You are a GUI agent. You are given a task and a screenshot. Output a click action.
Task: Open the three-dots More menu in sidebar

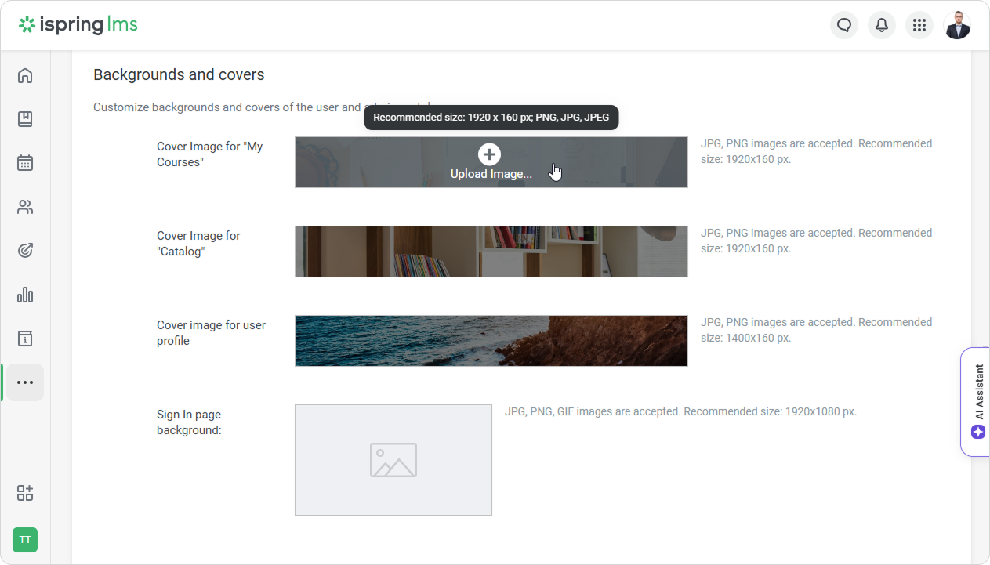tap(25, 382)
